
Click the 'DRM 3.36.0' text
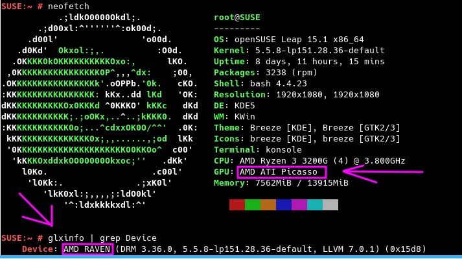pyautogui.click(x=146, y=249)
